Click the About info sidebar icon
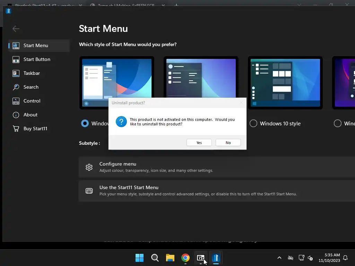 (16, 115)
